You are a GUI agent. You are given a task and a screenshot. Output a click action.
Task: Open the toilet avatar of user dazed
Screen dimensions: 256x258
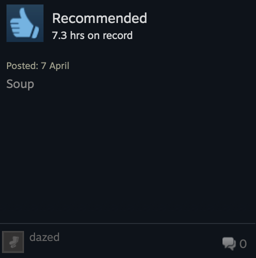pos(13,242)
